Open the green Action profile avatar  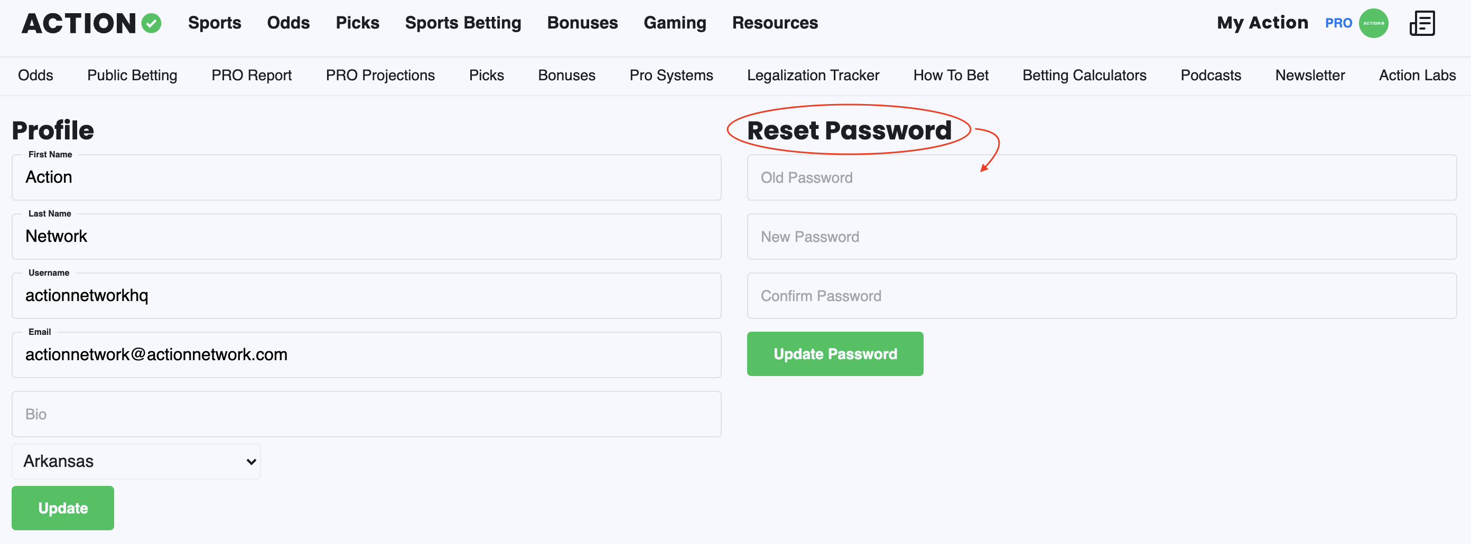1373,23
